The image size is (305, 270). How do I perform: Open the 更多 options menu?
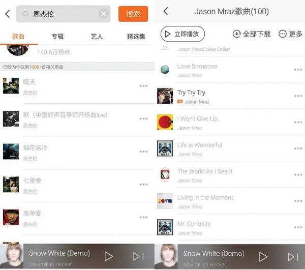tap(290, 34)
